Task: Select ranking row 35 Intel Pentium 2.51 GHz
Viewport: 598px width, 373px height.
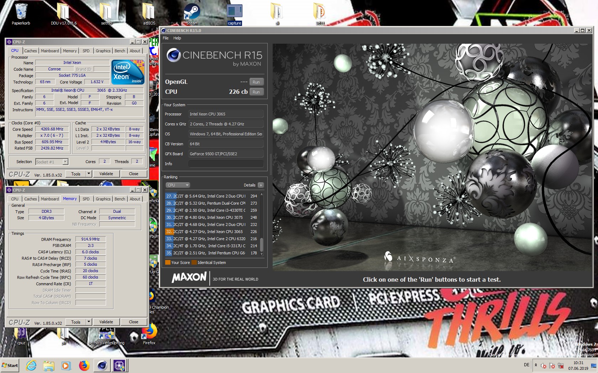Action: point(211,253)
